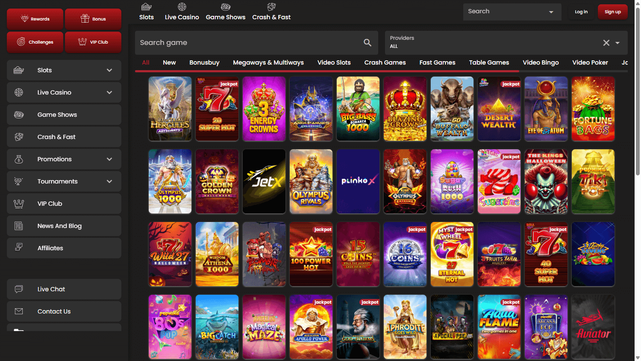641x361 pixels.
Task: Expand the Promotions sidebar section
Action: (x=110, y=159)
